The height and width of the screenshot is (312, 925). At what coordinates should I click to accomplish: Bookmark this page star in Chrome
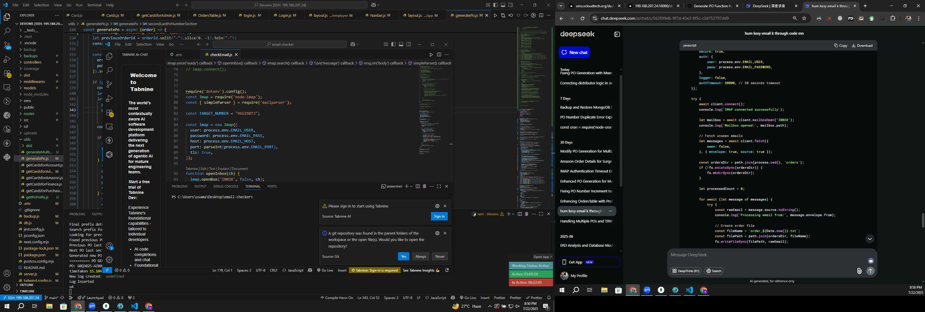tap(804, 18)
